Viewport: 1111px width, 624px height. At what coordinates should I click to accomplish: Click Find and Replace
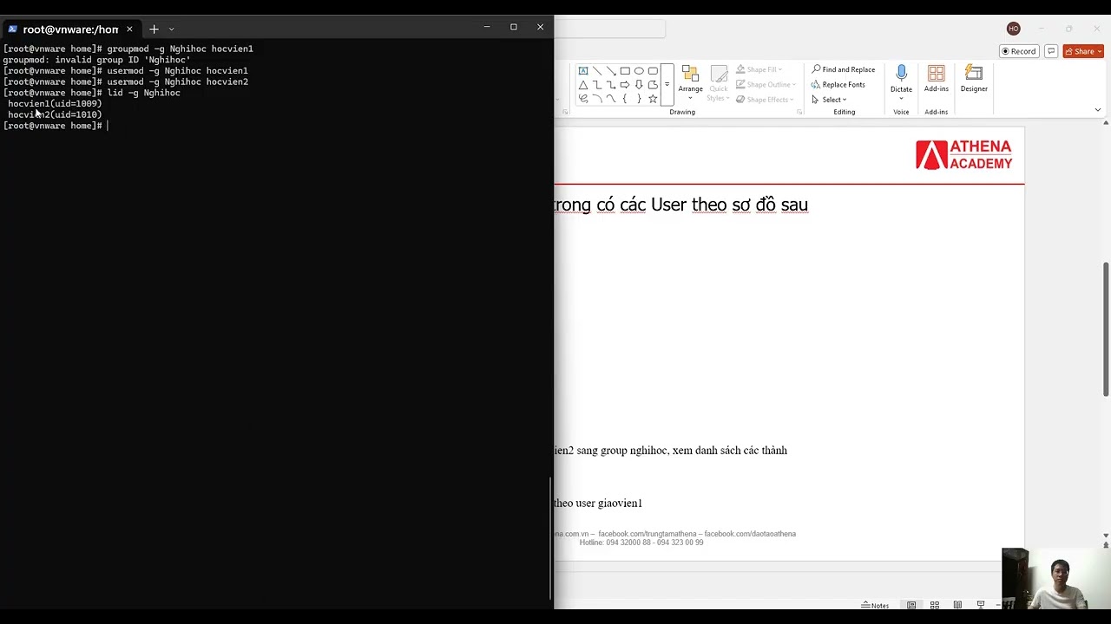click(x=844, y=69)
